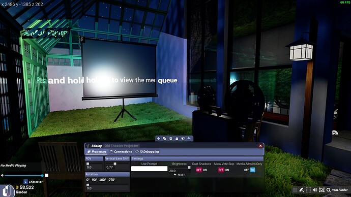Set Allow Vote Skip to ON
Image resolution: width=351 pixels, height=197 pixels.
click(x=227, y=170)
